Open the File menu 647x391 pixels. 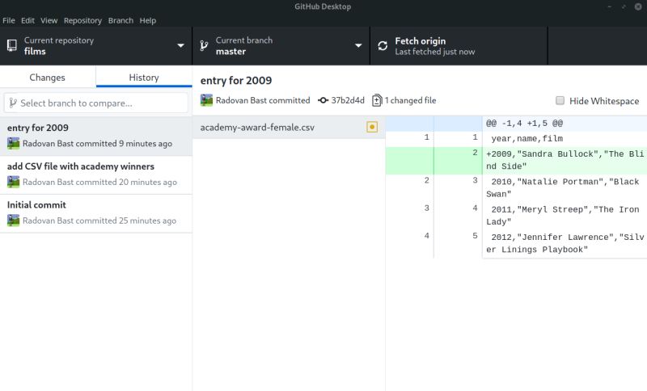(9, 21)
